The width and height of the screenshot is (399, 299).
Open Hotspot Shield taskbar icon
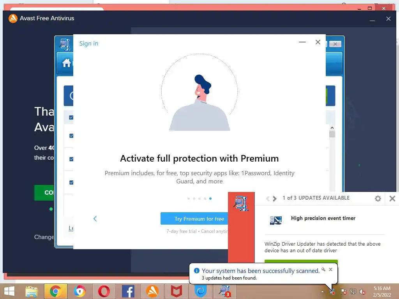point(201,291)
